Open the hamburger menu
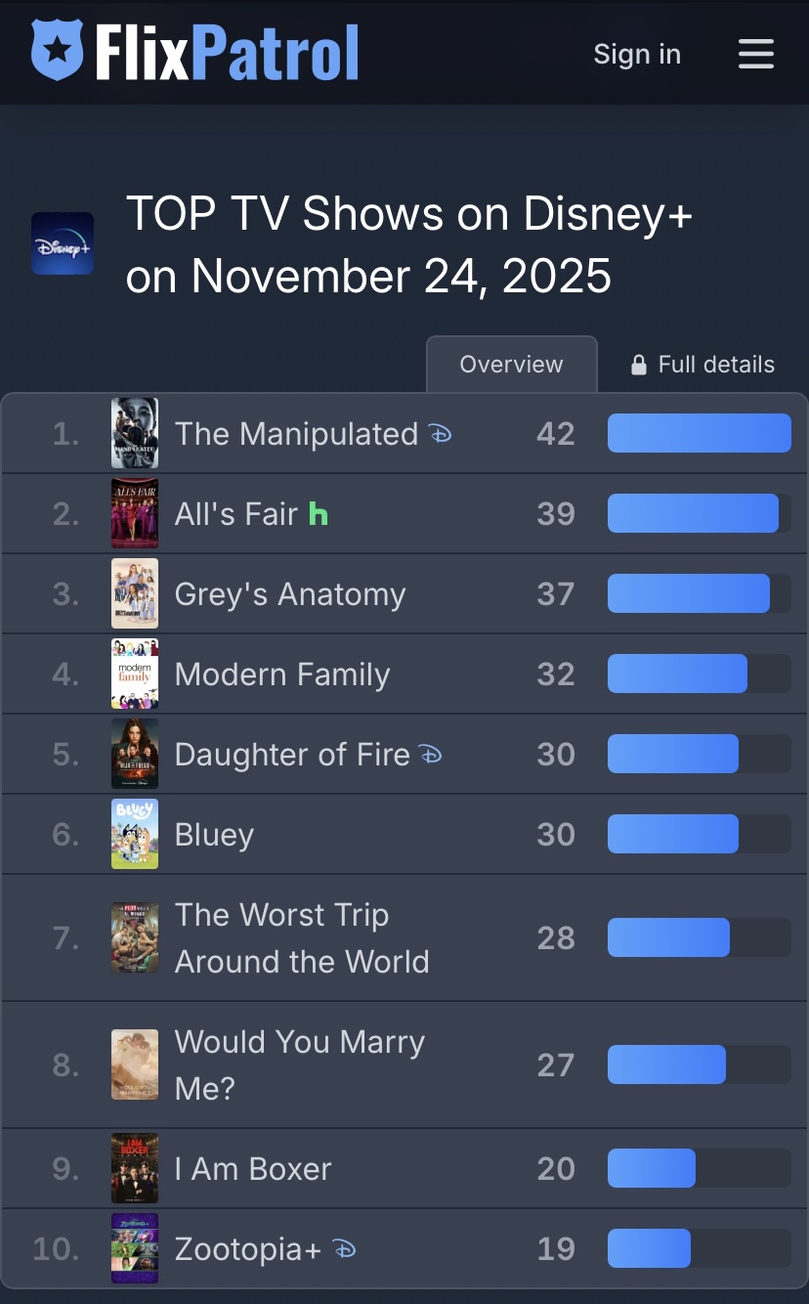Screen dimensions: 809x1304 click(x=755, y=54)
